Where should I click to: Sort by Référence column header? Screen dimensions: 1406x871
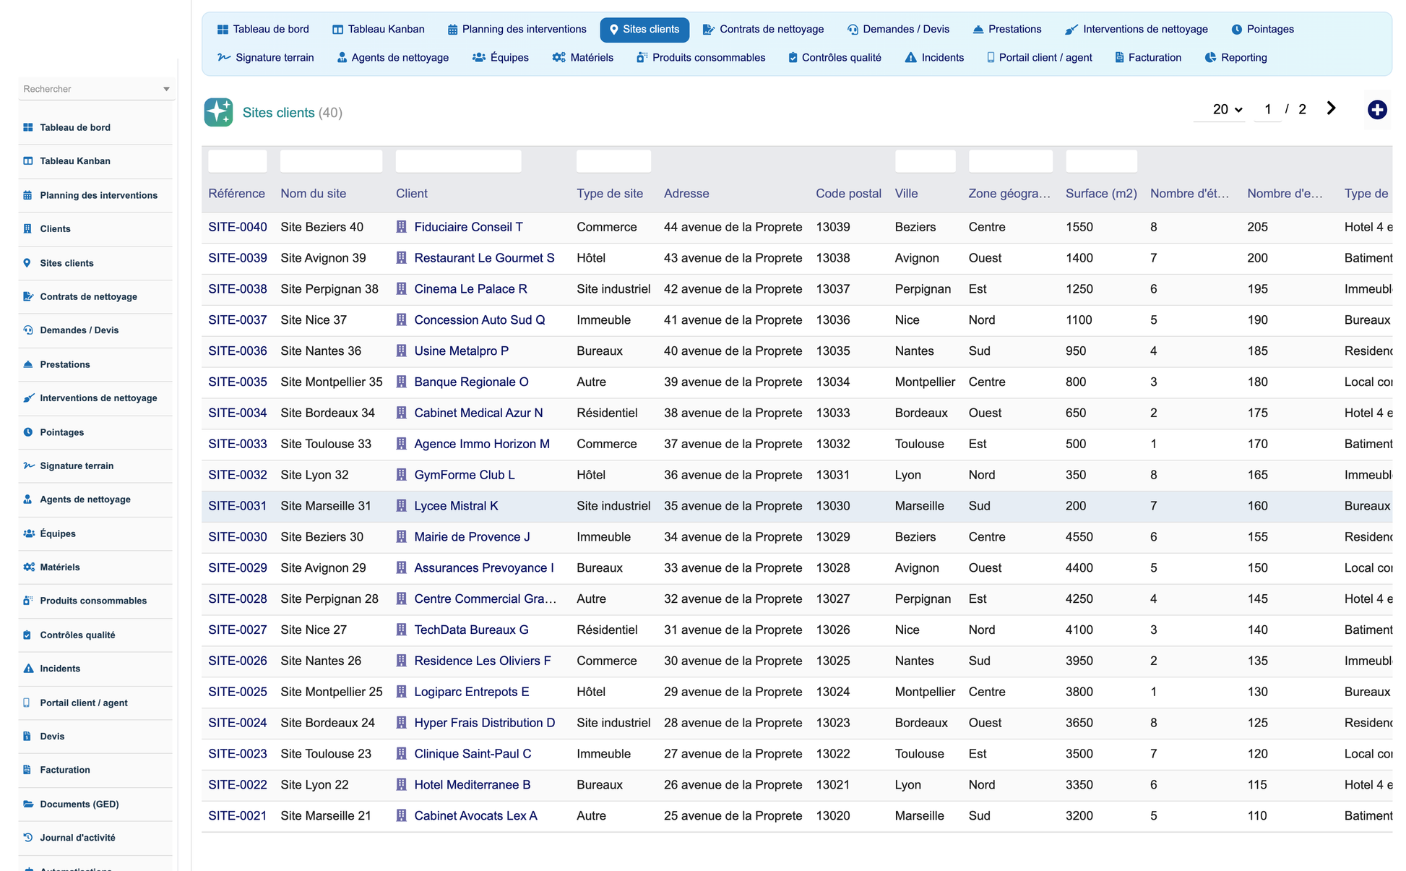[x=236, y=194]
